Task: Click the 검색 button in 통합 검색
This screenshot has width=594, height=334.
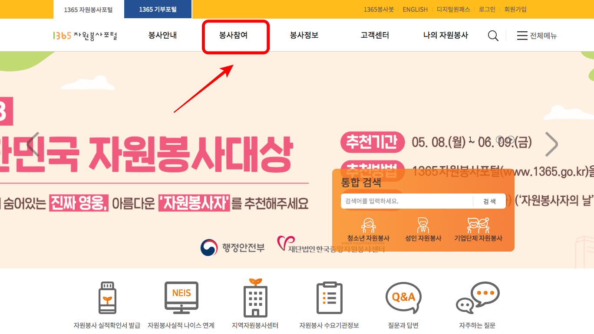Action: (489, 201)
